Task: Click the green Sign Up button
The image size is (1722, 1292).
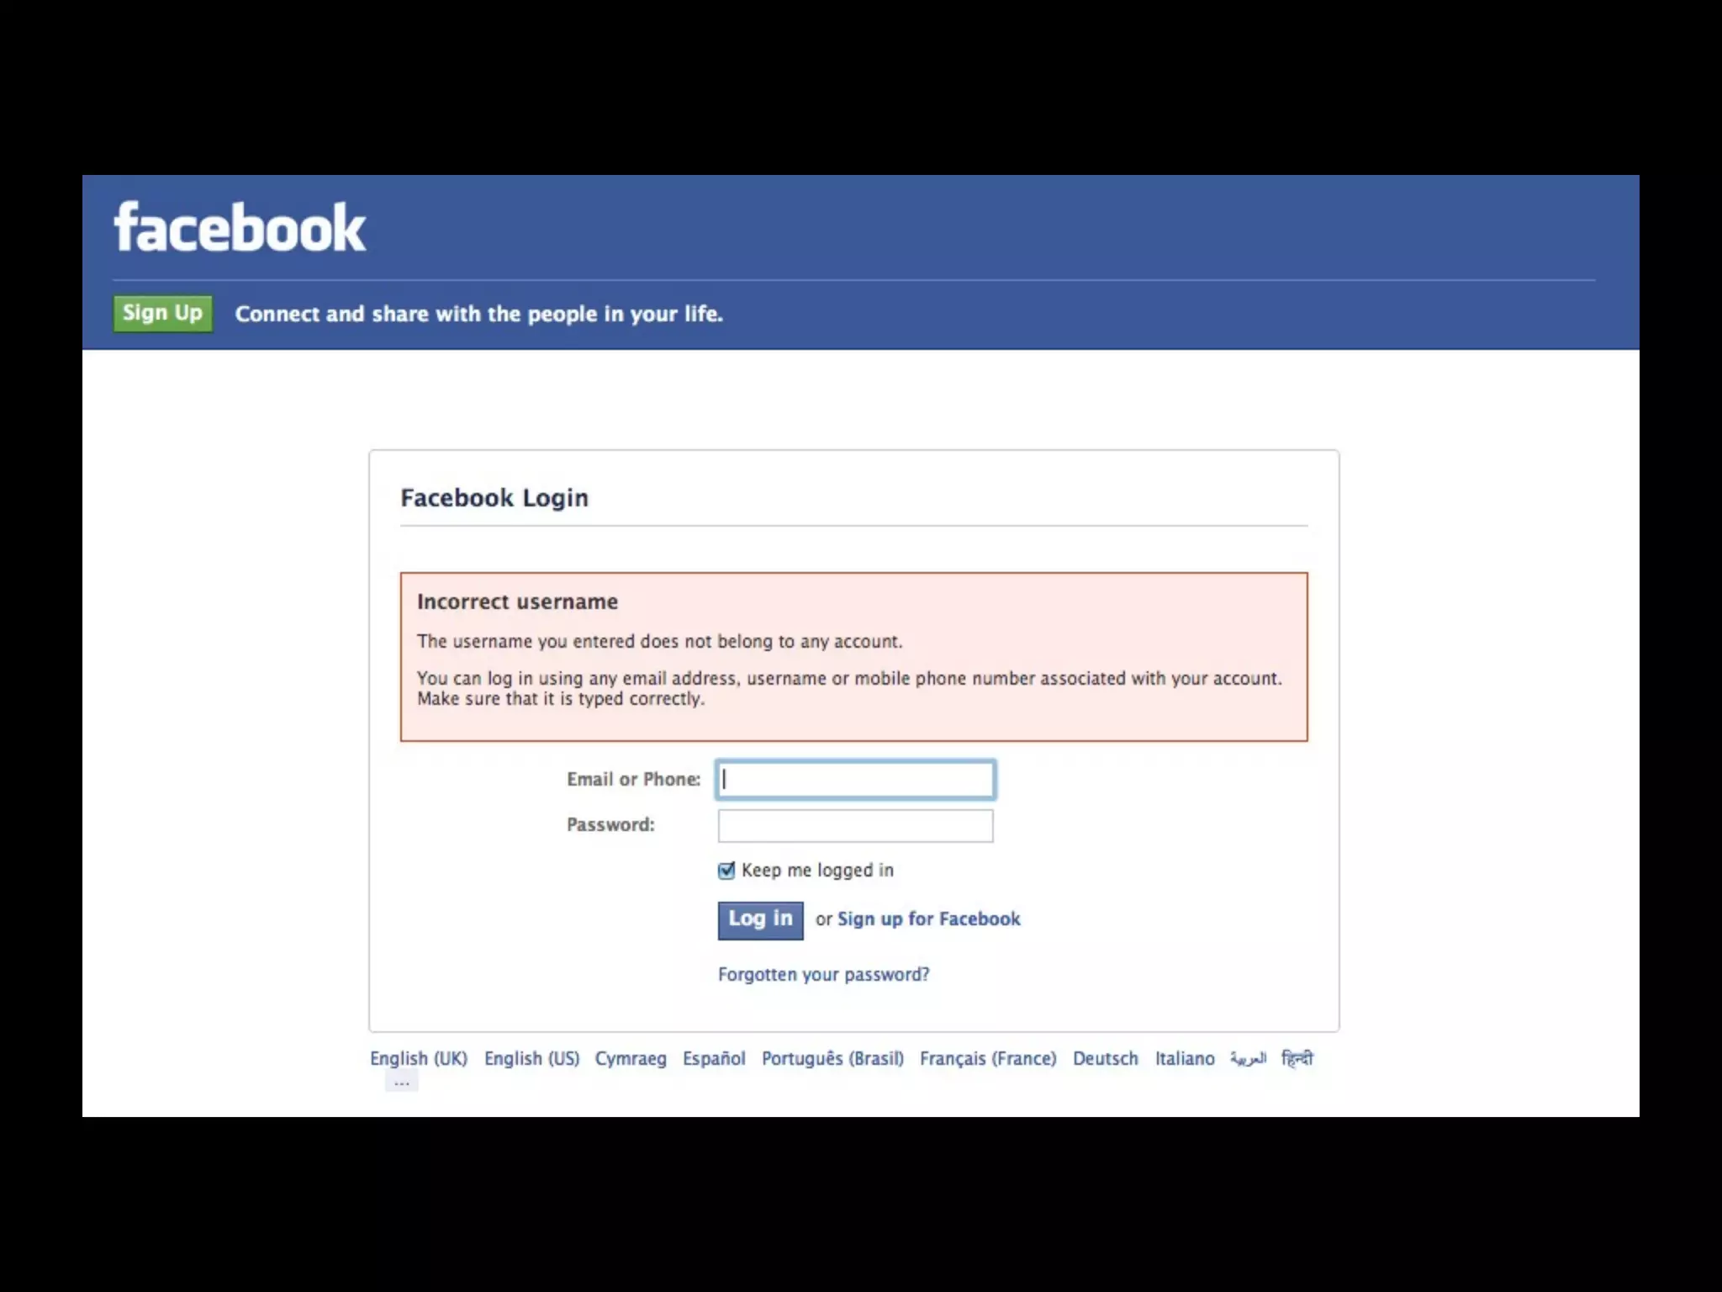Action: 163,313
